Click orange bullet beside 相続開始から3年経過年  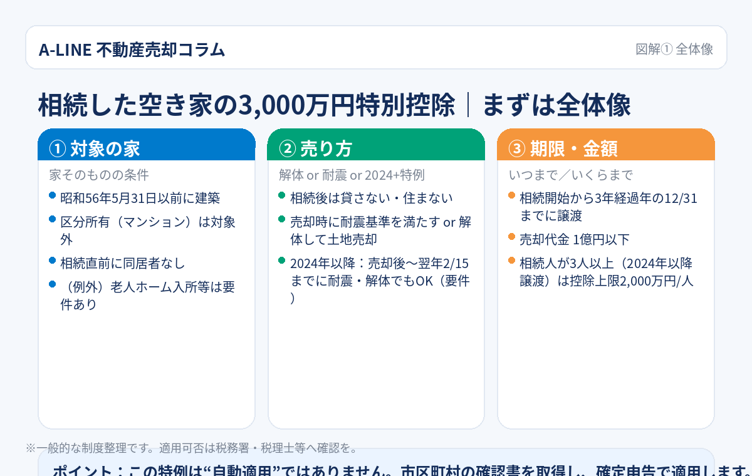(511, 195)
